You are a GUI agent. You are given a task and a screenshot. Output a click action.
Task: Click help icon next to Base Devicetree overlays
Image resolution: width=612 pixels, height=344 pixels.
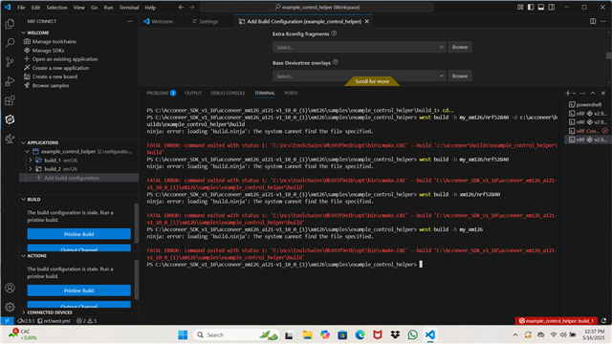click(x=336, y=62)
